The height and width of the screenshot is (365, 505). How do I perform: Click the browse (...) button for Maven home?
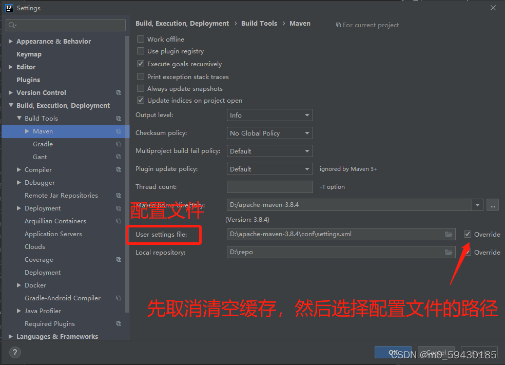tap(493, 205)
